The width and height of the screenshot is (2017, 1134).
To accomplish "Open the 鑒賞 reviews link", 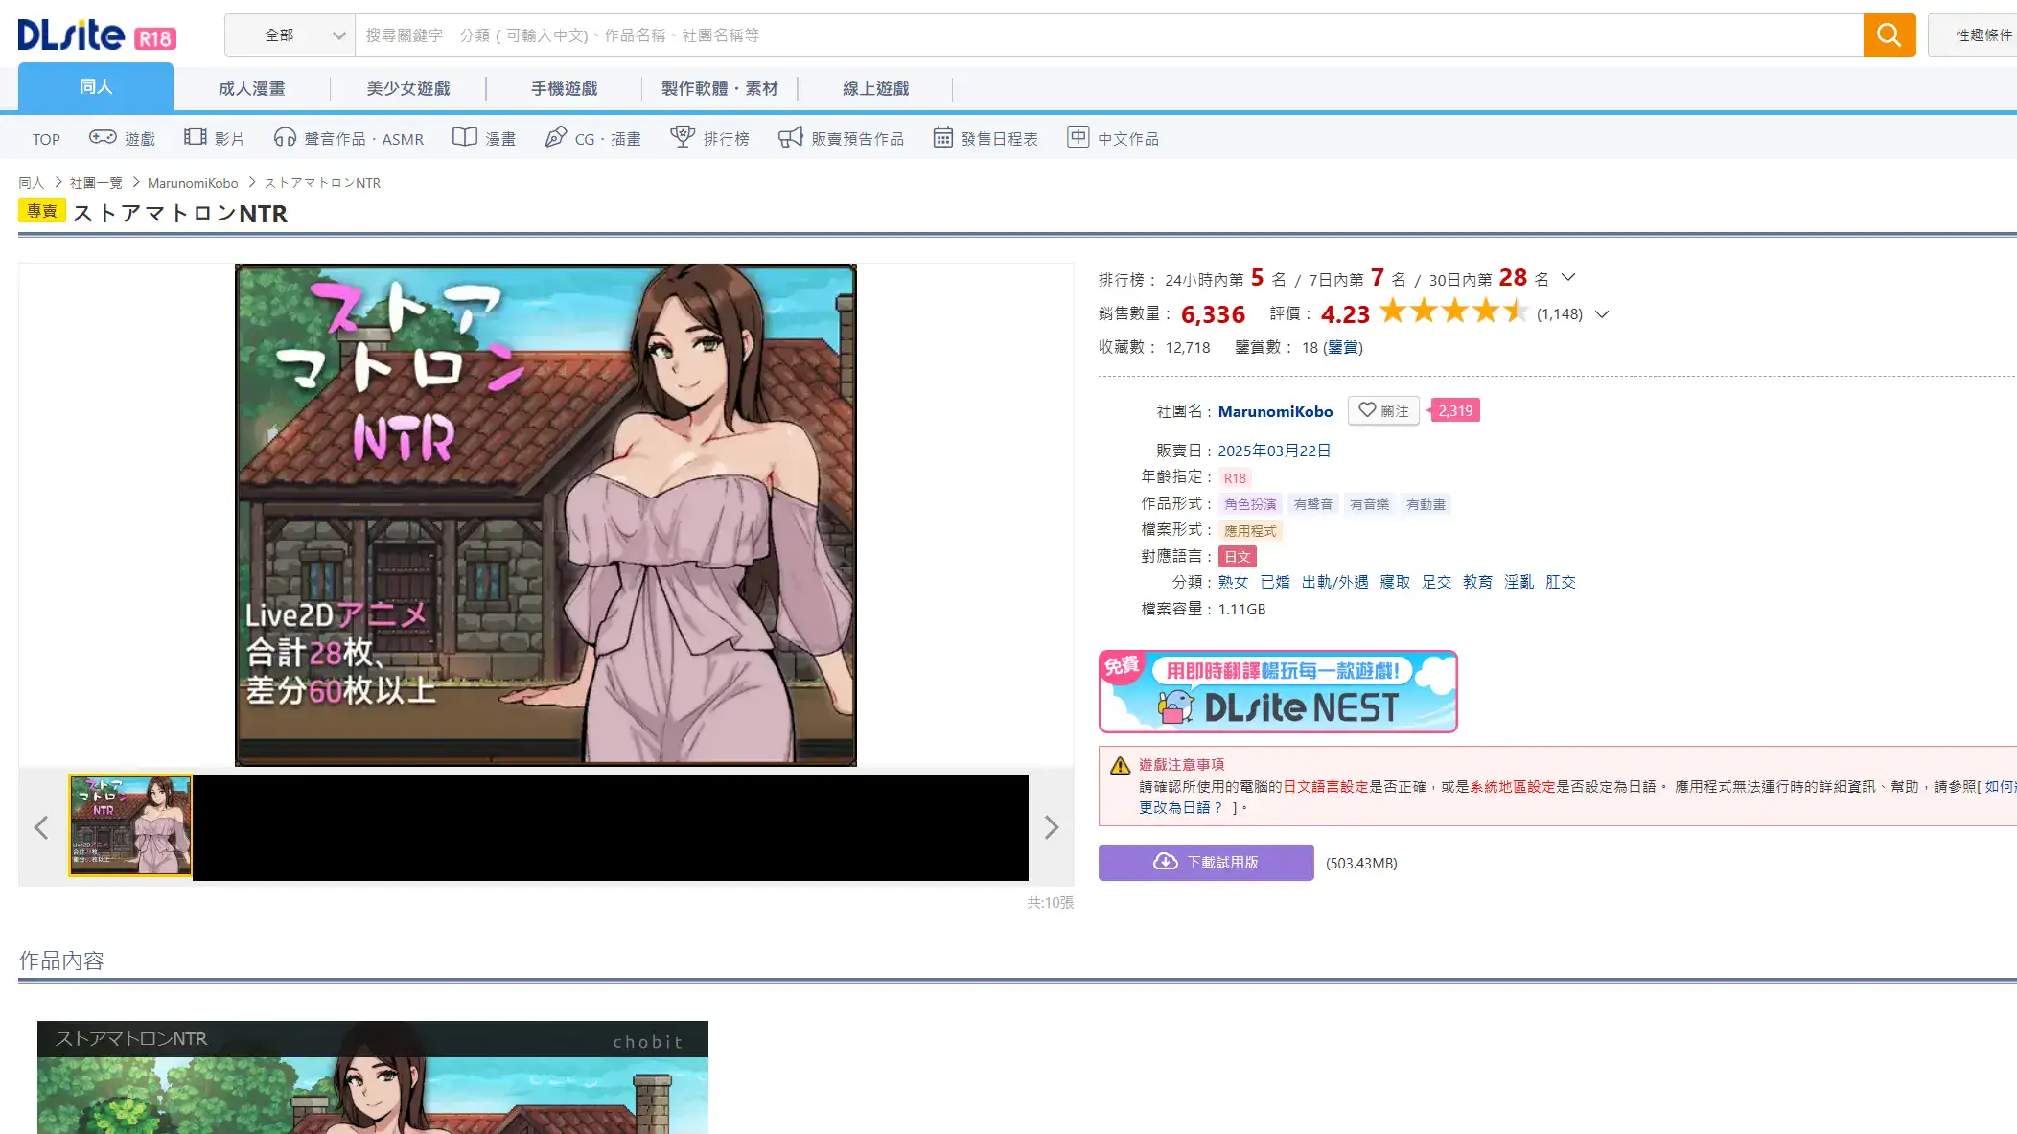I will click(1343, 347).
